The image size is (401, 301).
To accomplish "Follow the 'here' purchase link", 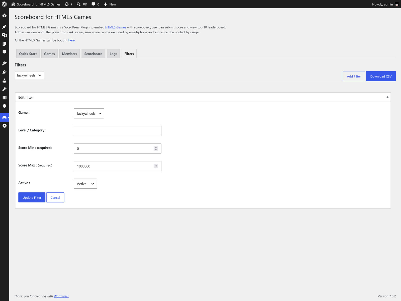I will tap(71, 40).
